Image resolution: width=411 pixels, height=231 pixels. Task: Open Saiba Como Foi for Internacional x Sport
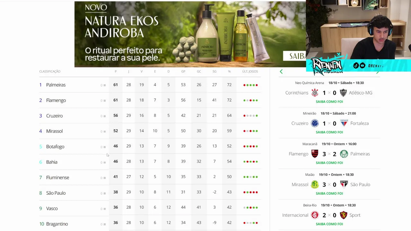point(329,224)
